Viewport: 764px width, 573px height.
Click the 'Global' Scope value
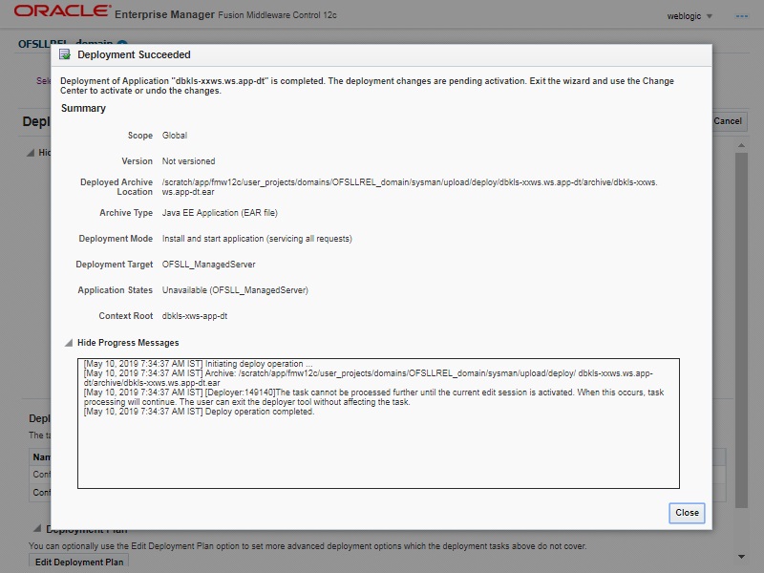(x=175, y=136)
